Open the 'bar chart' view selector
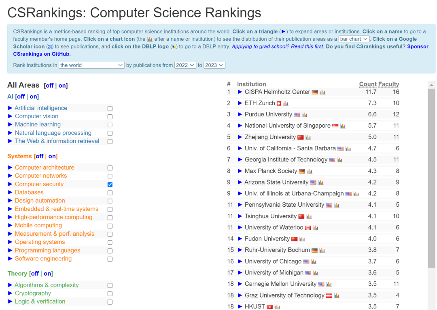This screenshot has height=310, width=437. click(x=354, y=39)
